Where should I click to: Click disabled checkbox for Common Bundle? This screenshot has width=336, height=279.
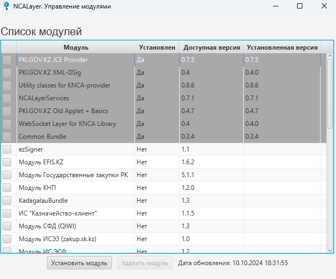pos(7,137)
